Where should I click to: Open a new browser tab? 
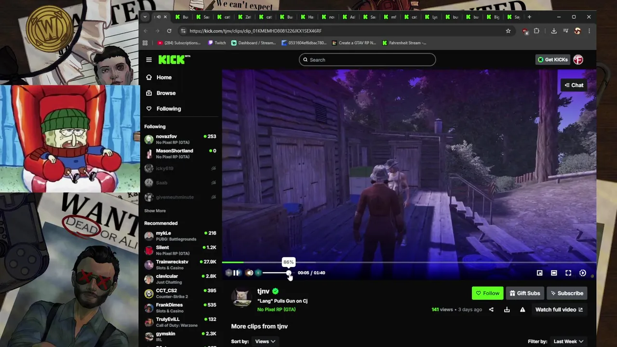(x=529, y=17)
